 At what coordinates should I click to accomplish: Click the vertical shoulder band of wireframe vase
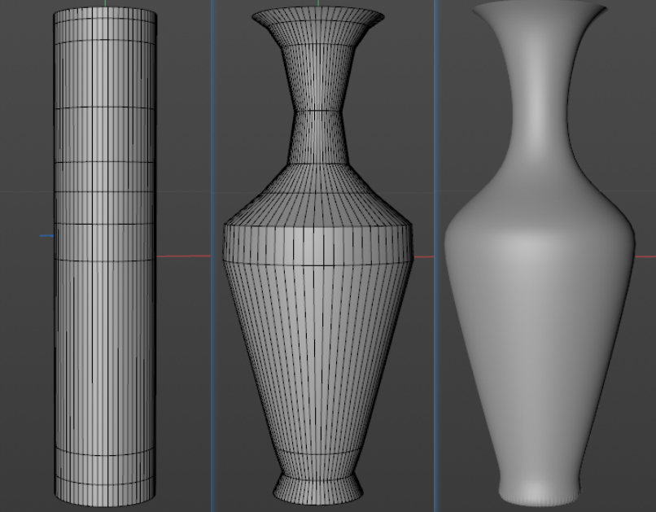pyautogui.click(x=317, y=244)
